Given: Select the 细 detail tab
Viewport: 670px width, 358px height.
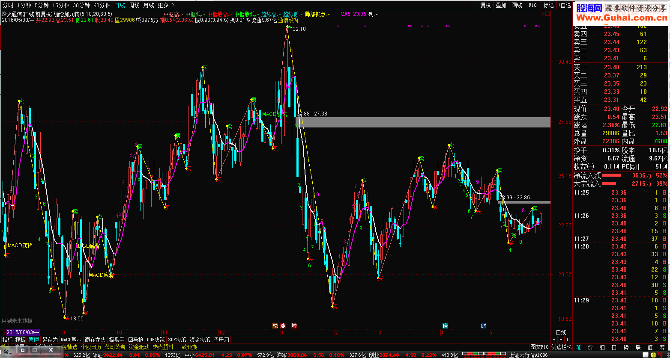Looking at the screenshot, I should [602, 347].
